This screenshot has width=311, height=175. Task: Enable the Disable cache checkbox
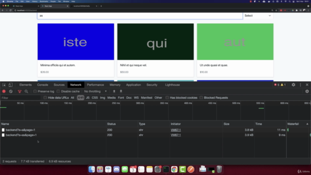pyautogui.click(x=58, y=91)
